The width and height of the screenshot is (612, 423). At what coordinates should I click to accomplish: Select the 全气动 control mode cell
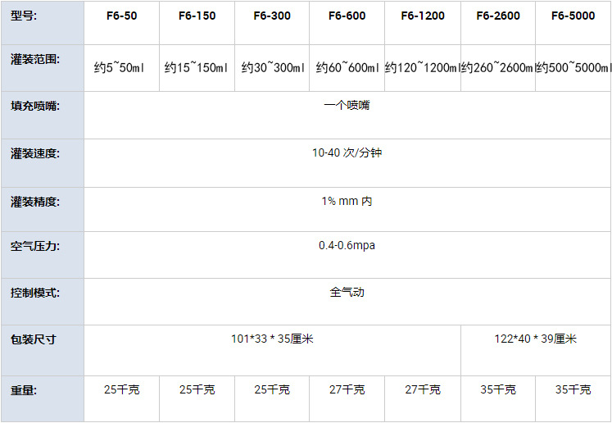[x=347, y=292]
